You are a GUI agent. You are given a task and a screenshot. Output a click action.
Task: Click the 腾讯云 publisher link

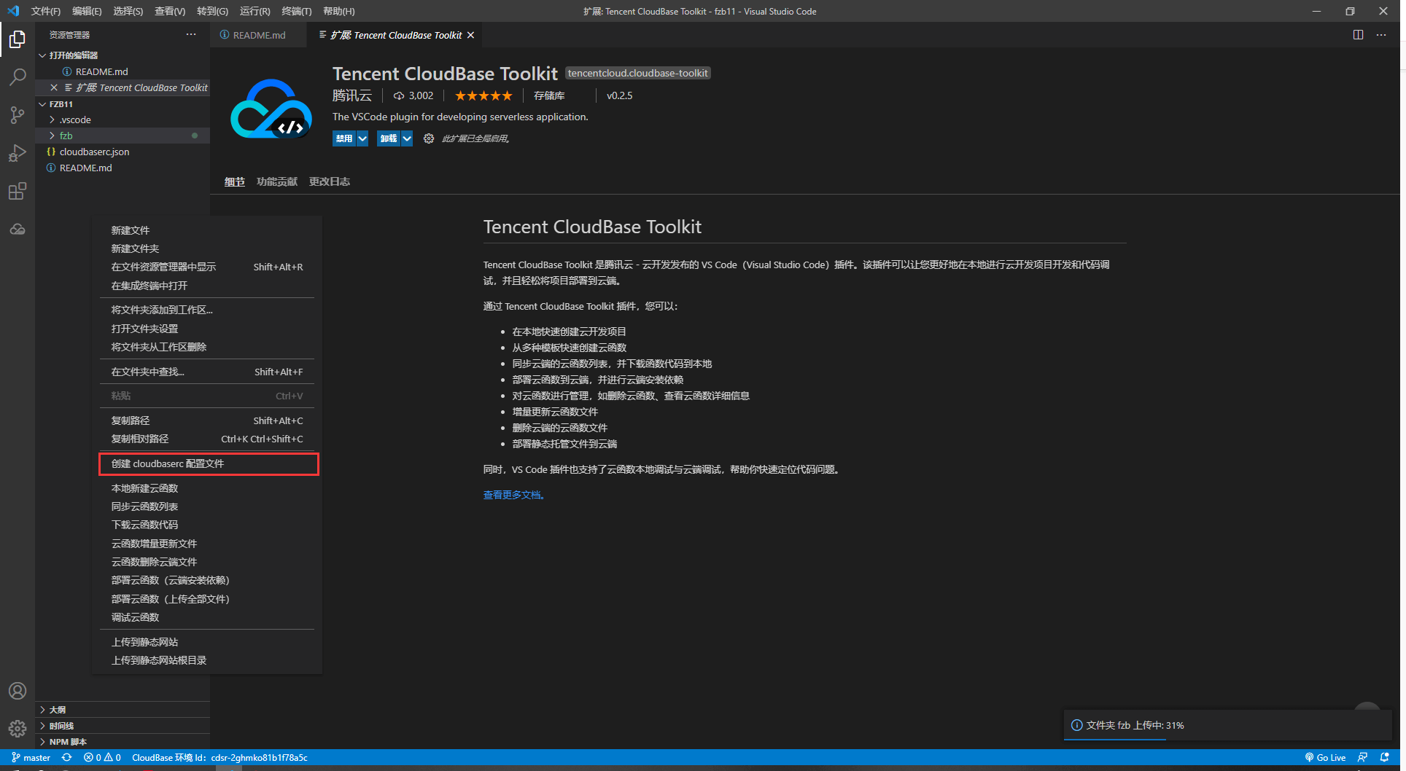[x=352, y=95]
